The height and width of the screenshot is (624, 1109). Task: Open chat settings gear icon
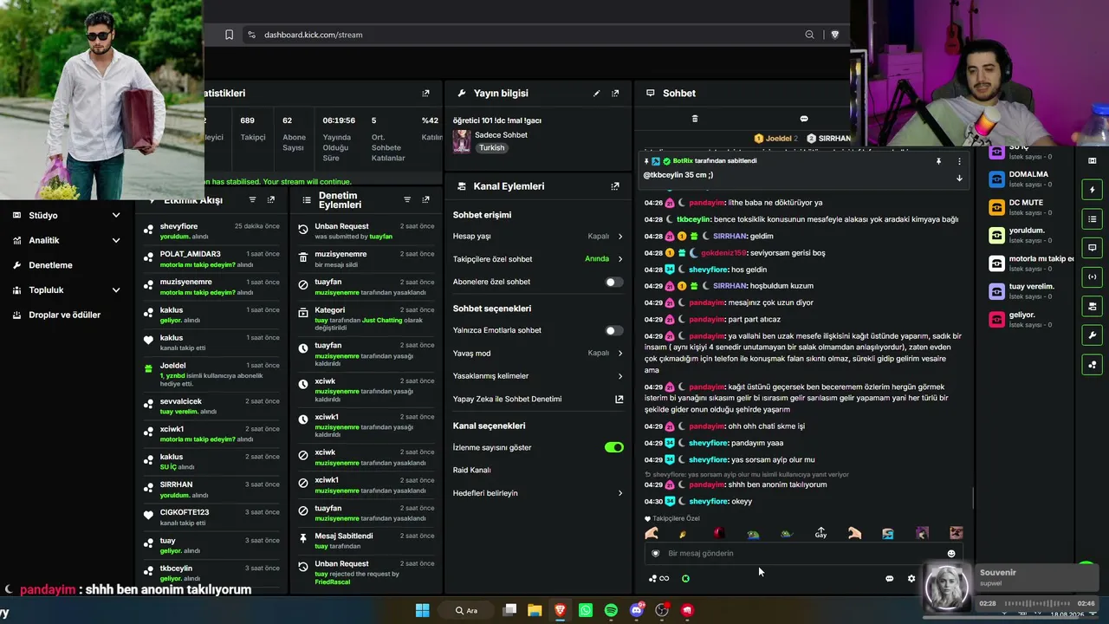pyautogui.click(x=911, y=578)
